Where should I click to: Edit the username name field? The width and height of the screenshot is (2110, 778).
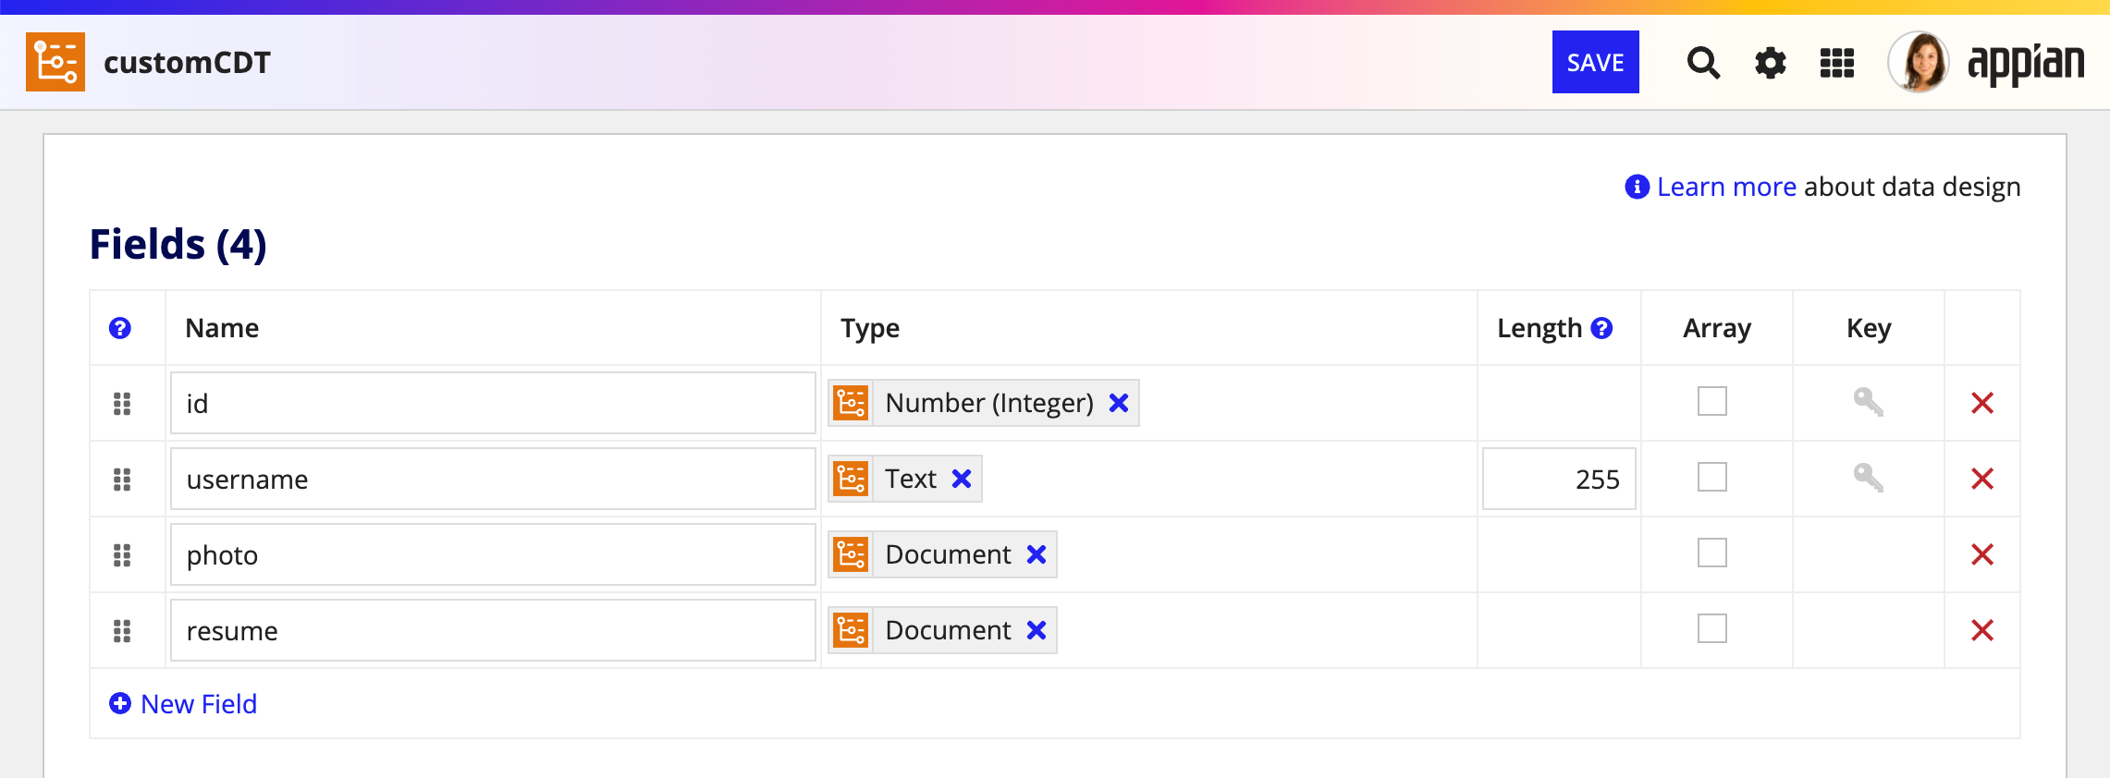click(x=493, y=479)
